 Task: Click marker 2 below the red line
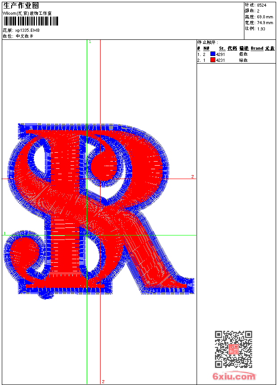(103, 381)
